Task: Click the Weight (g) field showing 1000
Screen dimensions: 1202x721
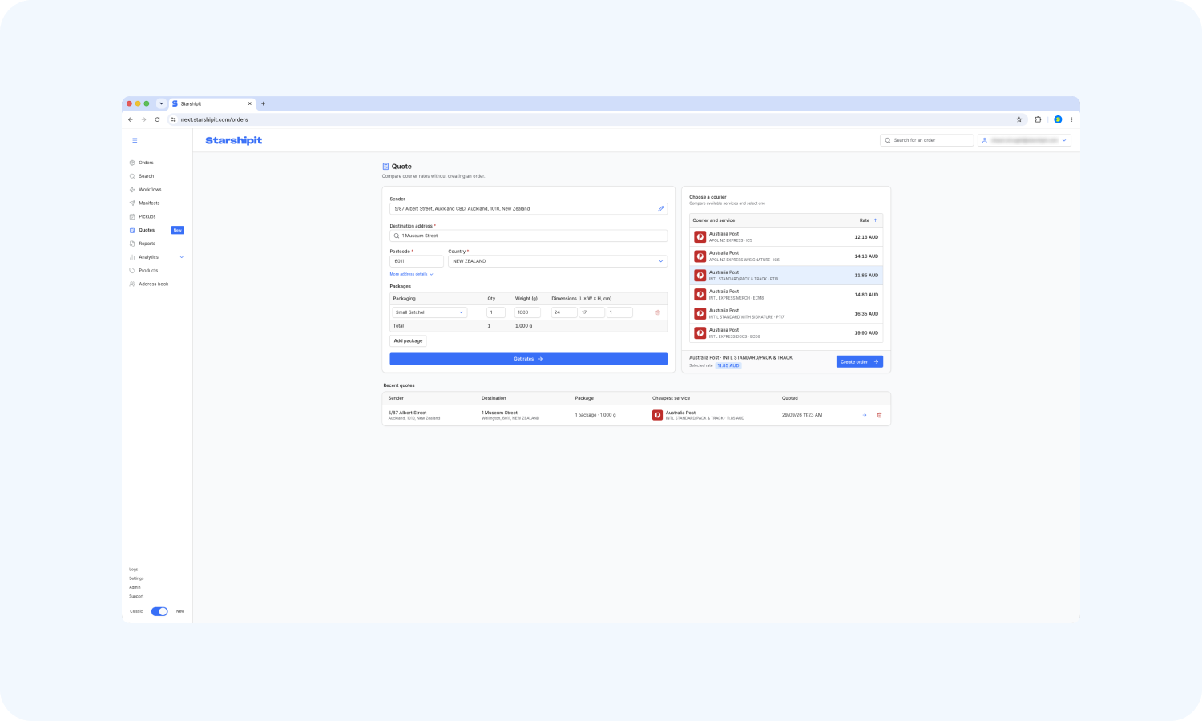Action: pyautogui.click(x=527, y=312)
